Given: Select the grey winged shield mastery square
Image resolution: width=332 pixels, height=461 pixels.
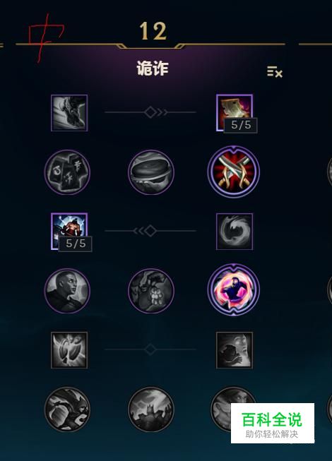Looking at the screenshot, I should pyautogui.click(x=69, y=350).
